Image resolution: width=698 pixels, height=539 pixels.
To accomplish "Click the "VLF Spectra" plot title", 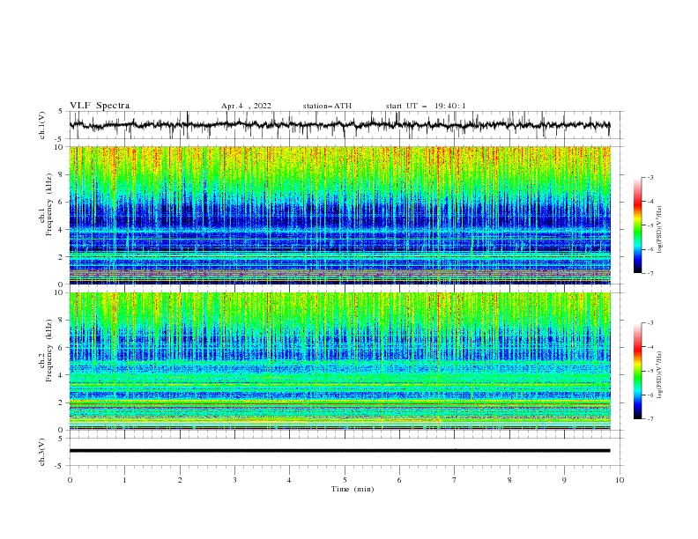I will (100, 106).
